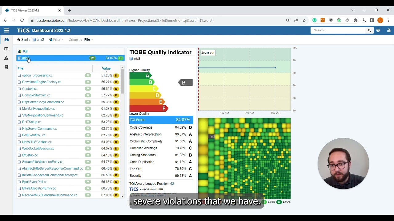Click D badge for DownloadEngineFactory.cc
Viewport: 394px width, 221px height.
click(x=116, y=82)
